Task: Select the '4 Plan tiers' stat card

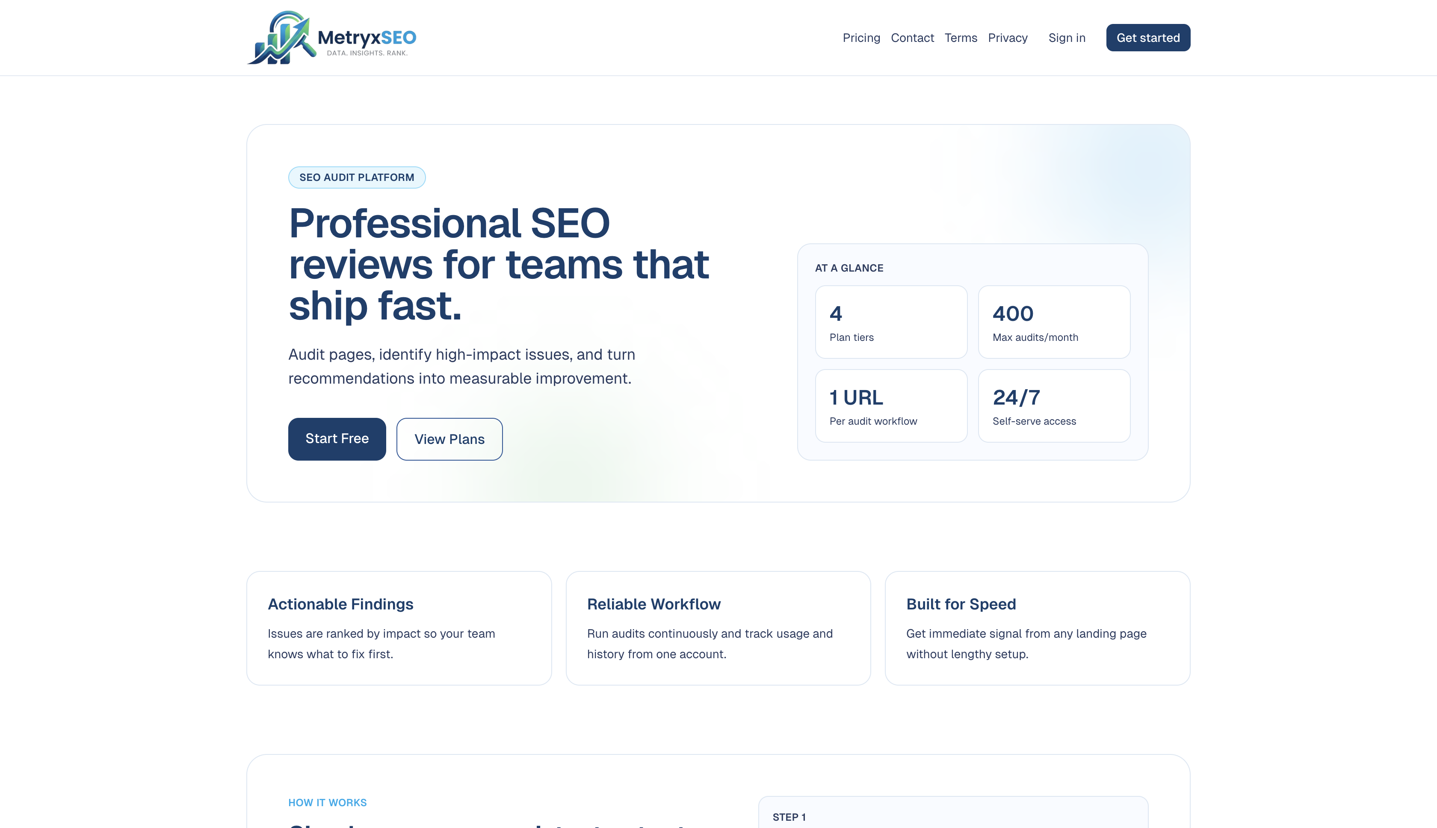Action: coord(890,322)
